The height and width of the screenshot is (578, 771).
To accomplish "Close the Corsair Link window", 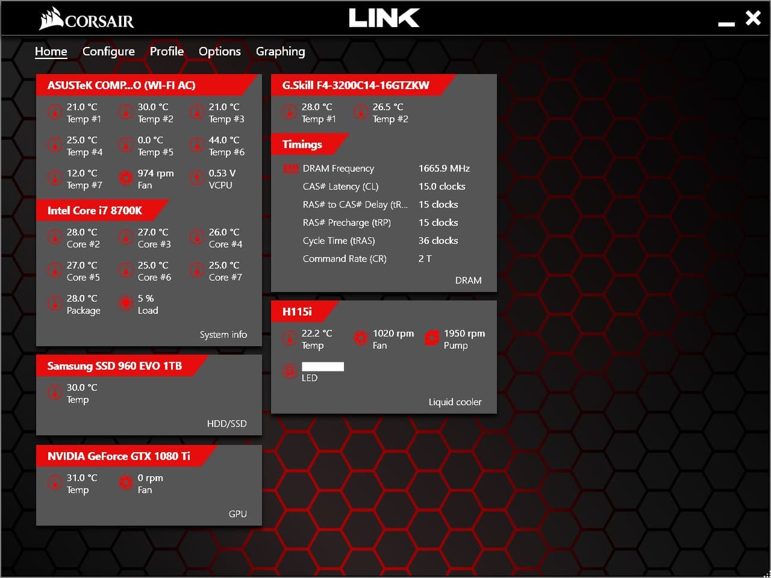I will (x=753, y=17).
